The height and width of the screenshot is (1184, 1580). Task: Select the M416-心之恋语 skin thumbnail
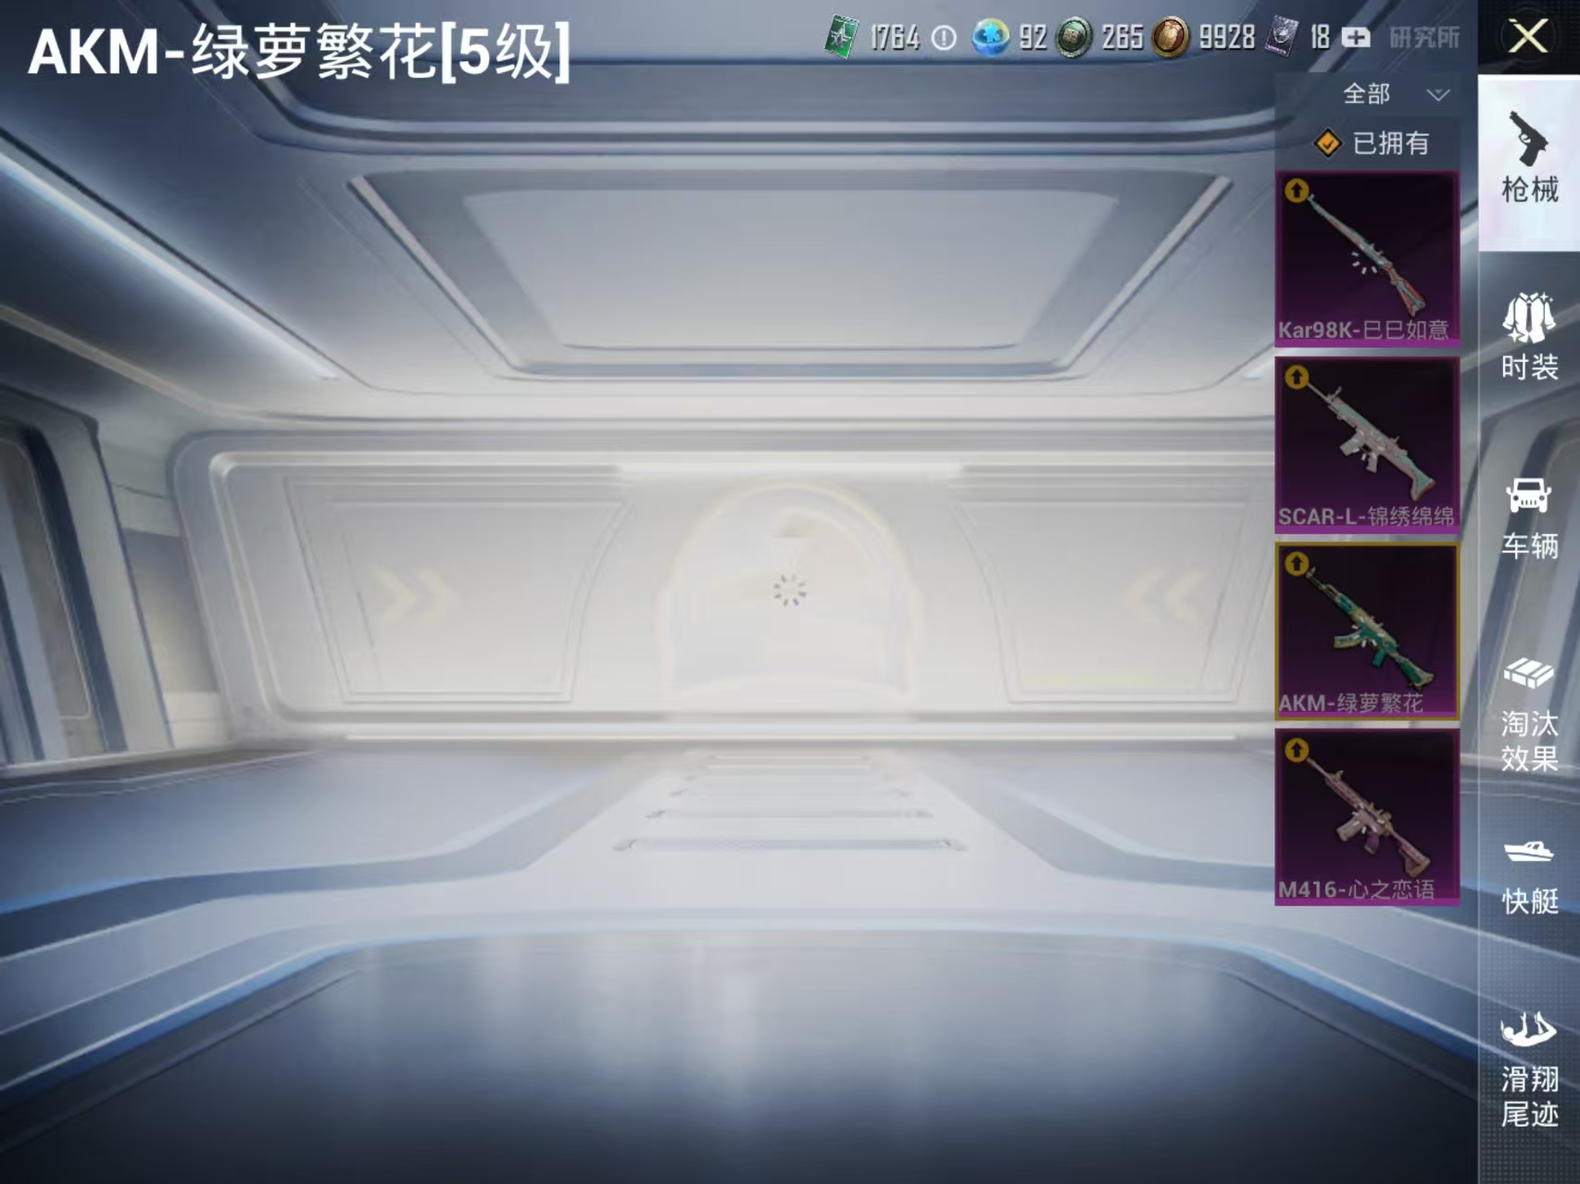click(x=1367, y=817)
